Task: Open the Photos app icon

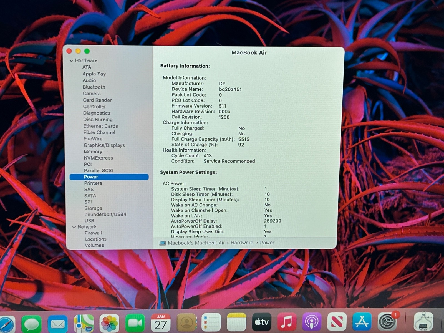Action: coord(109,323)
